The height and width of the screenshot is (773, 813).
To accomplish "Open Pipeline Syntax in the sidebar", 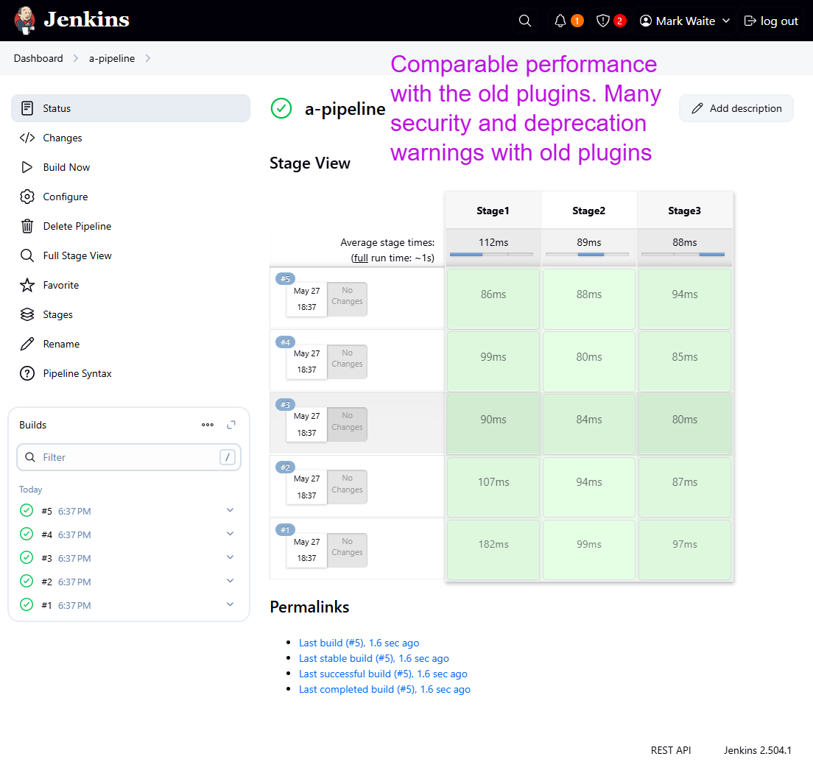I will (77, 373).
